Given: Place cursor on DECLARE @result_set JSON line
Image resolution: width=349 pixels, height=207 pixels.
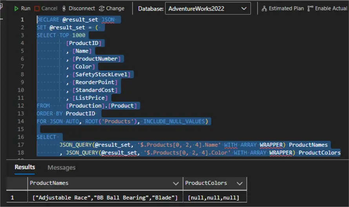Looking at the screenshot, I should click(76, 20).
